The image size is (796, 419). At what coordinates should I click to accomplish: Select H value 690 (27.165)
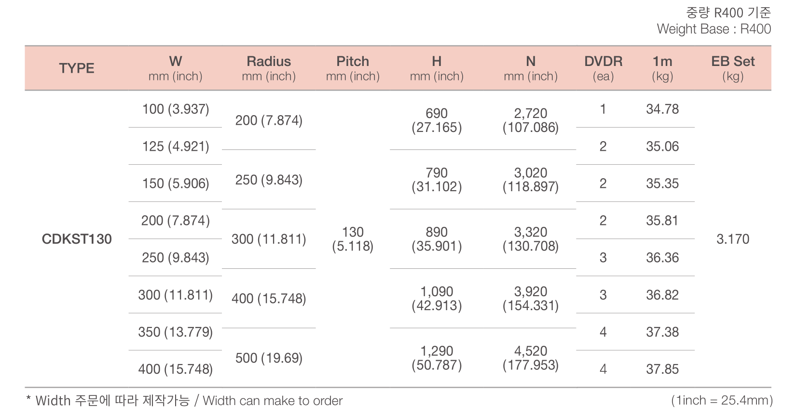coord(437,120)
